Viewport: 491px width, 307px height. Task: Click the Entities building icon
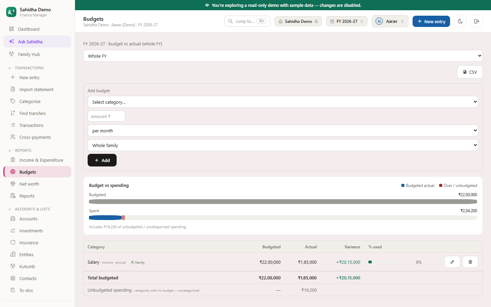tap(13, 254)
